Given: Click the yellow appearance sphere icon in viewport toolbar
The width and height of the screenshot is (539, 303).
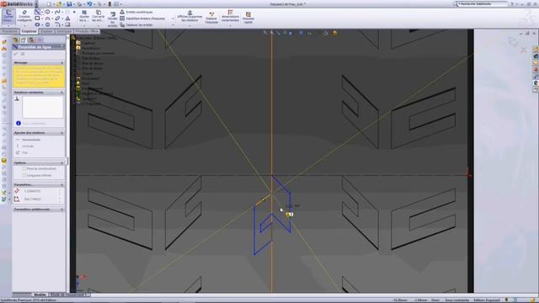Looking at the screenshot, I should point(335,33).
